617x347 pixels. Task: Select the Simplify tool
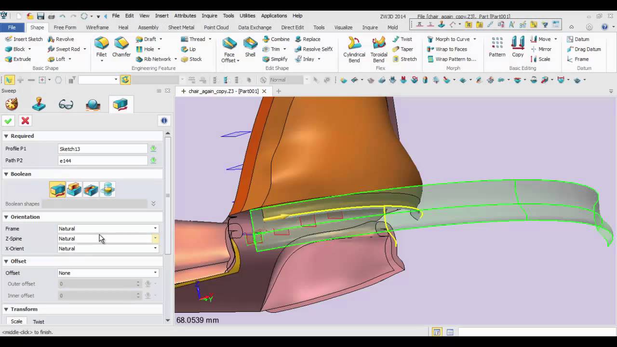point(275,59)
